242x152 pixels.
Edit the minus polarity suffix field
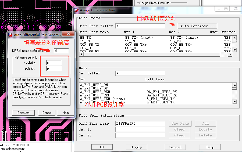pos(54,68)
